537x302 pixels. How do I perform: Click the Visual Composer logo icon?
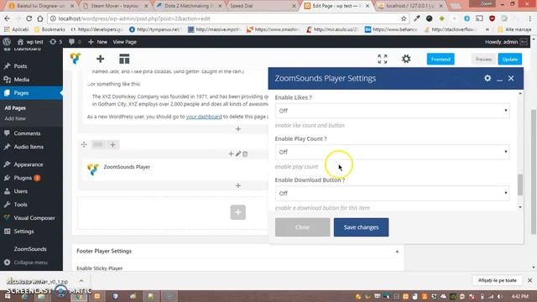tap(76, 59)
